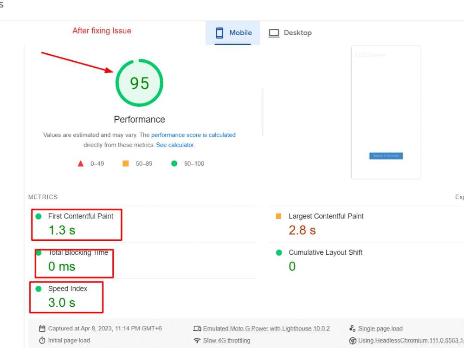Click the green circle 90–100 legend icon
Image resolution: width=464 pixels, height=348 pixels.
click(174, 164)
